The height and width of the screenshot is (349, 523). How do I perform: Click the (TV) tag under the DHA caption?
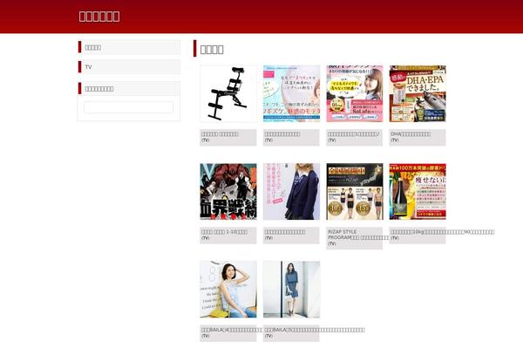pos(395,140)
